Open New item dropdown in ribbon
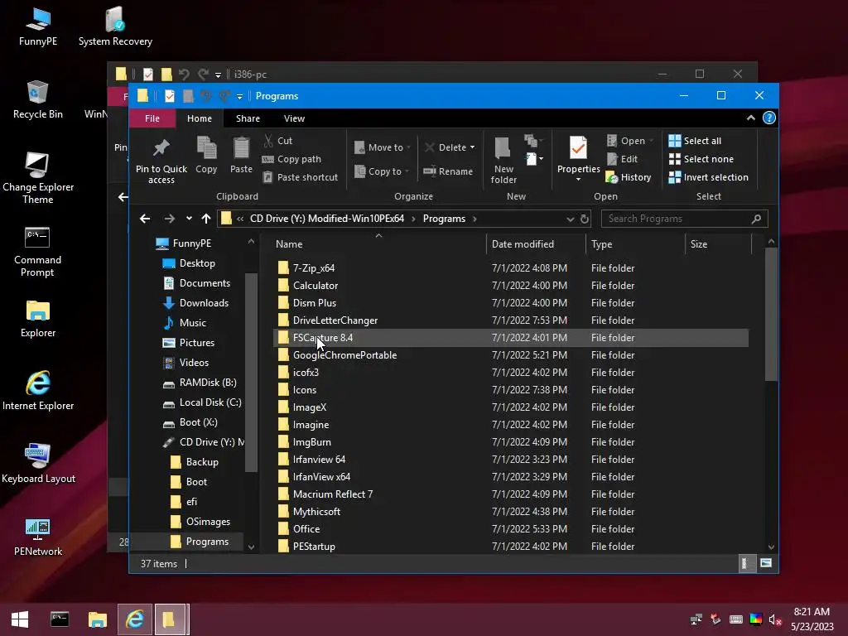Image resolution: width=848 pixels, height=636 pixels. tap(534, 159)
